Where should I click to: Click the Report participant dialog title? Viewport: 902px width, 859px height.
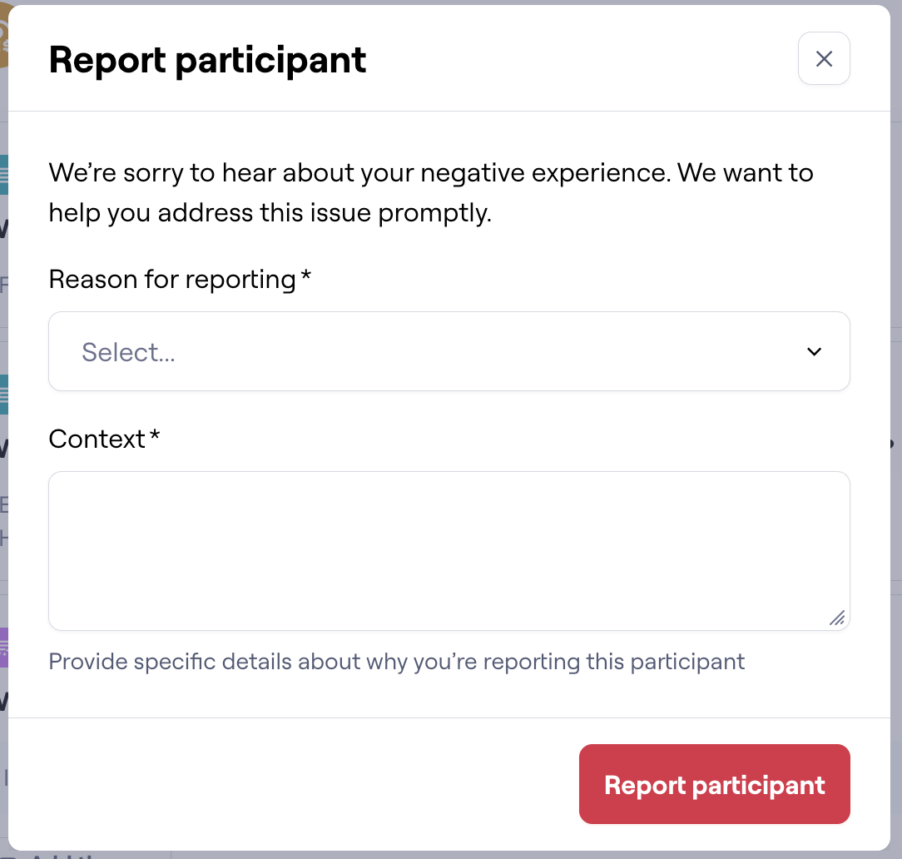point(207,60)
